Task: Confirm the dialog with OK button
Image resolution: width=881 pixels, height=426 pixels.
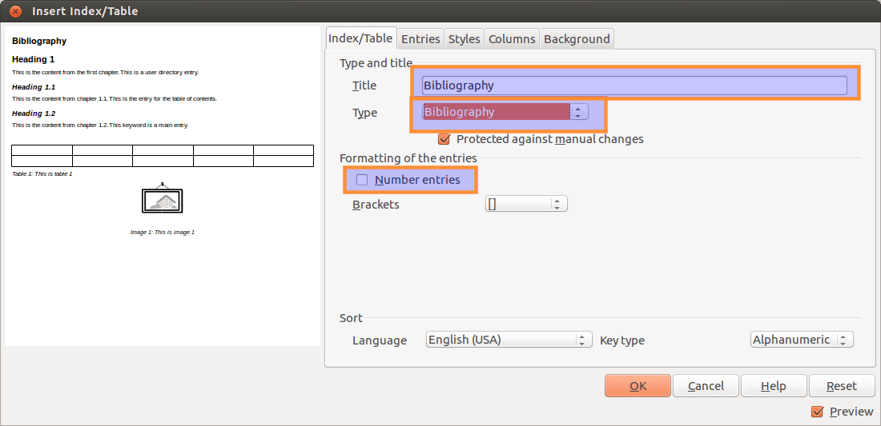Action: coord(638,386)
